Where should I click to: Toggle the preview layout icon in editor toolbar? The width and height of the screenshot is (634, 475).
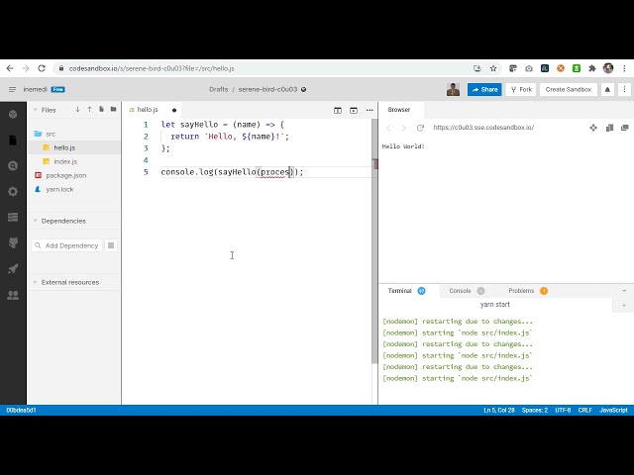tap(354, 110)
